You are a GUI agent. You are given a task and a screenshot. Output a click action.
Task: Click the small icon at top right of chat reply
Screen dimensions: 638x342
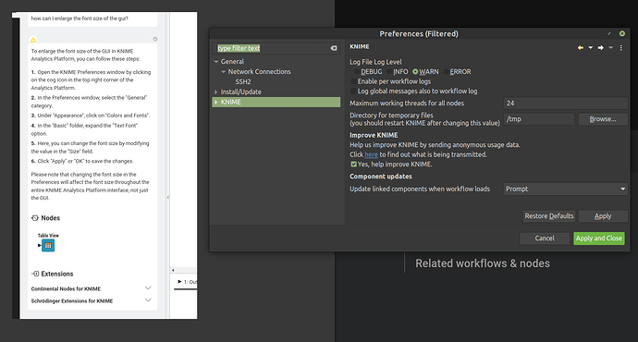155,40
